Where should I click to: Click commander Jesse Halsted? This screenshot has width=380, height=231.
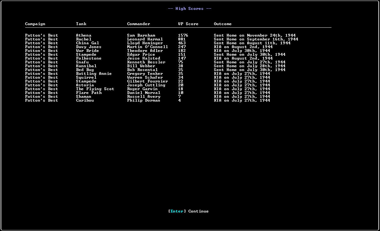[x=144, y=58]
